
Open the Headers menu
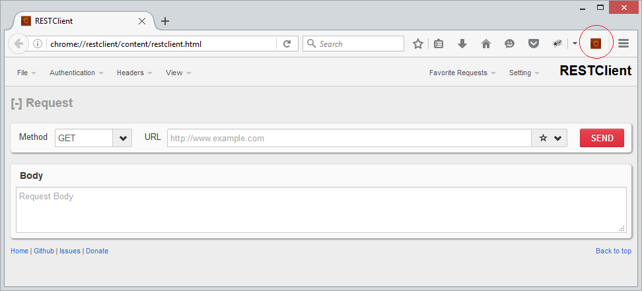tap(134, 73)
